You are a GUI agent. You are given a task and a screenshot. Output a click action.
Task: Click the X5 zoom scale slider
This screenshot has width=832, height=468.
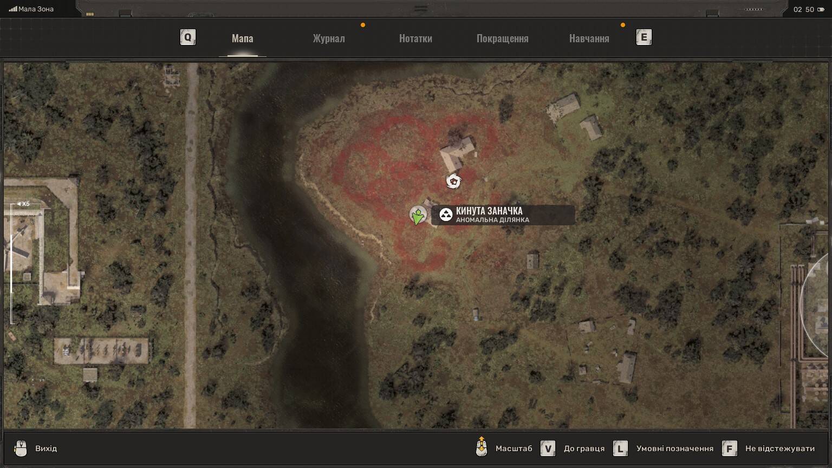pos(12,264)
